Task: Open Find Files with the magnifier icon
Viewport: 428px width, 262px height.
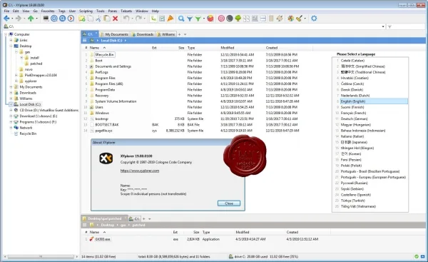Action: [x=181, y=19]
